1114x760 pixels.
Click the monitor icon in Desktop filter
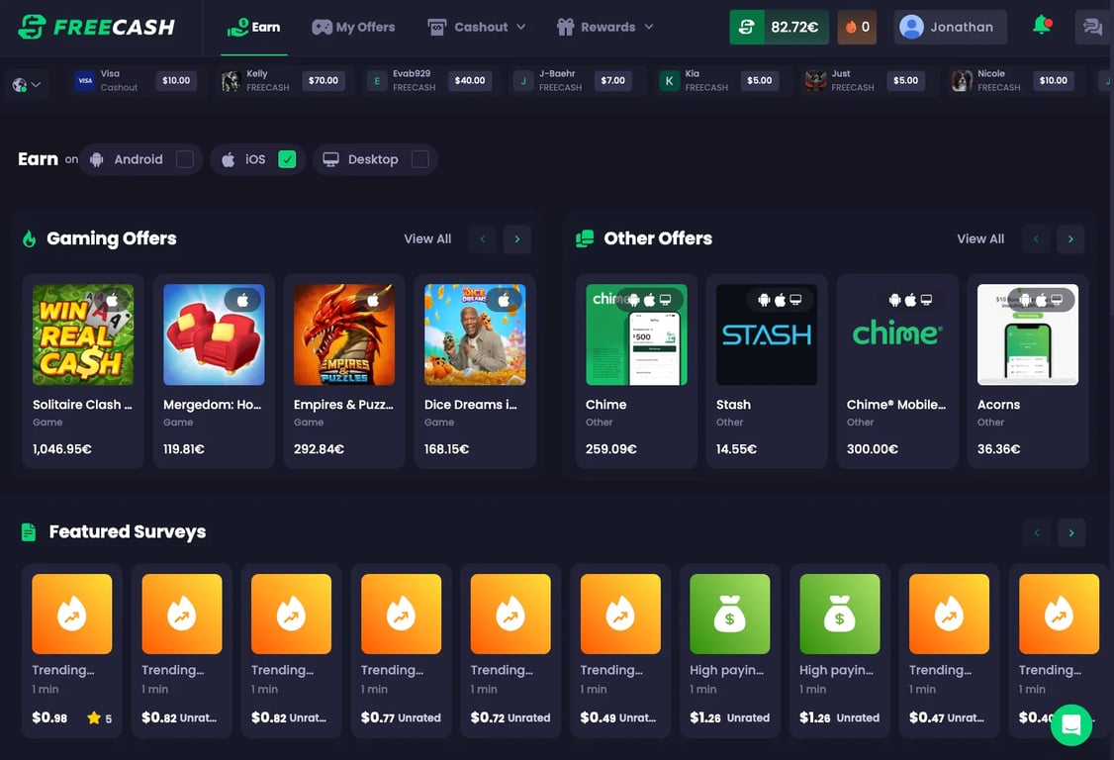[331, 159]
